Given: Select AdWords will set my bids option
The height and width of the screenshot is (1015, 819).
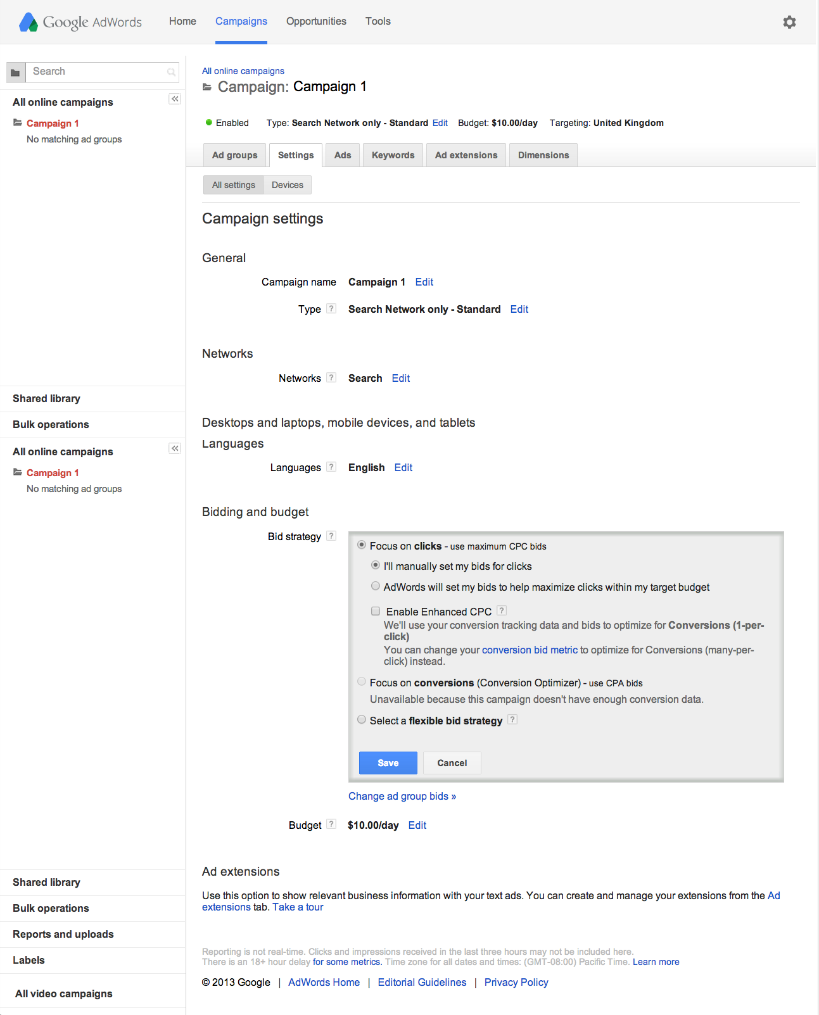Looking at the screenshot, I should [376, 586].
